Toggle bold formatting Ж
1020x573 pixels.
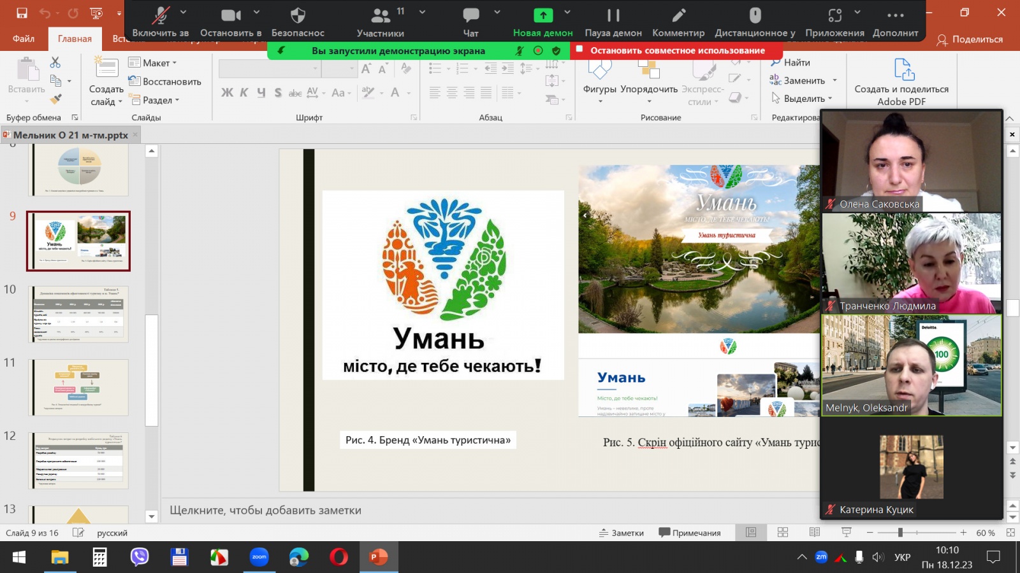click(x=227, y=92)
